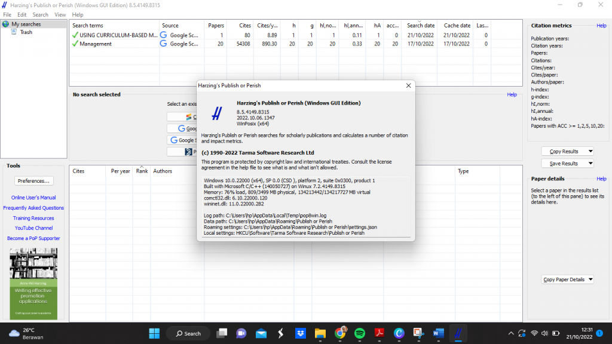The image size is (612, 344).
Task: Open Teams Chat from the taskbar
Action: 241,333
